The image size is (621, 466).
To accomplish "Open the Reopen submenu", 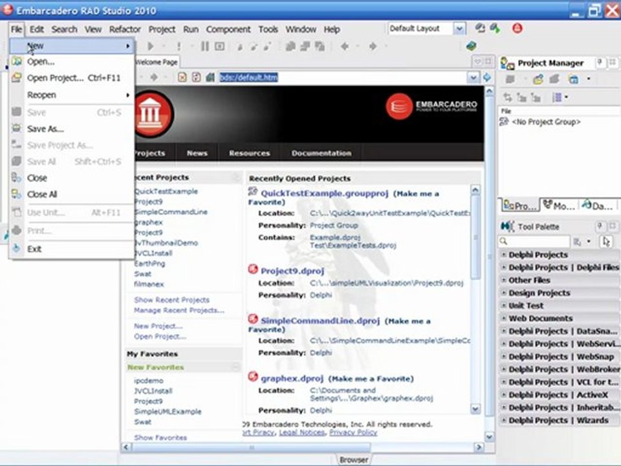I will [72, 95].
